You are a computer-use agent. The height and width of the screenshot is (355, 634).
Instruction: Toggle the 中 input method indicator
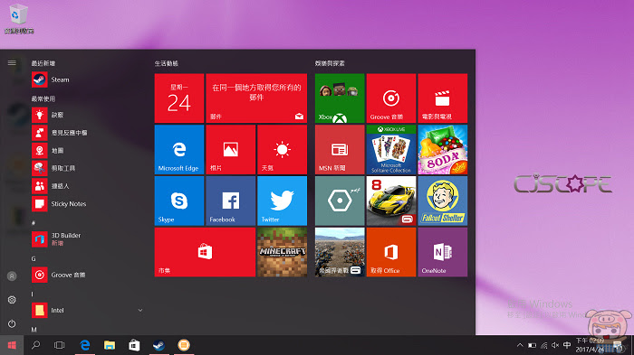[x=567, y=345]
